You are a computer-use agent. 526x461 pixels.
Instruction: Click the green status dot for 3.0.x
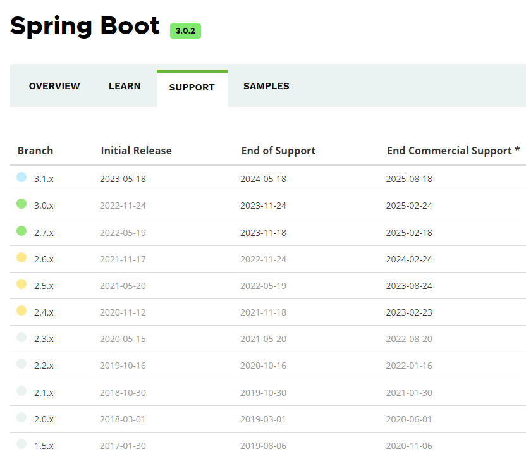click(21, 204)
